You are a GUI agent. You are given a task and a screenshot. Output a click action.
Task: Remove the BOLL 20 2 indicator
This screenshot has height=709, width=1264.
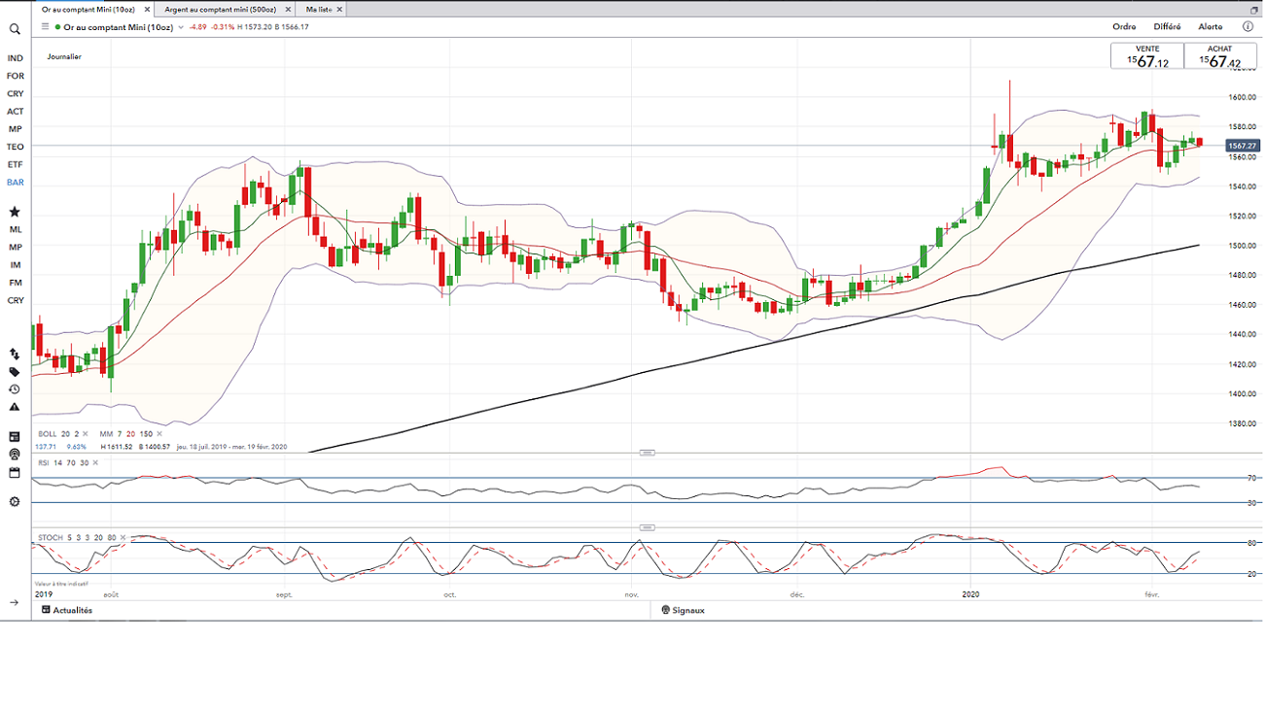(x=85, y=434)
